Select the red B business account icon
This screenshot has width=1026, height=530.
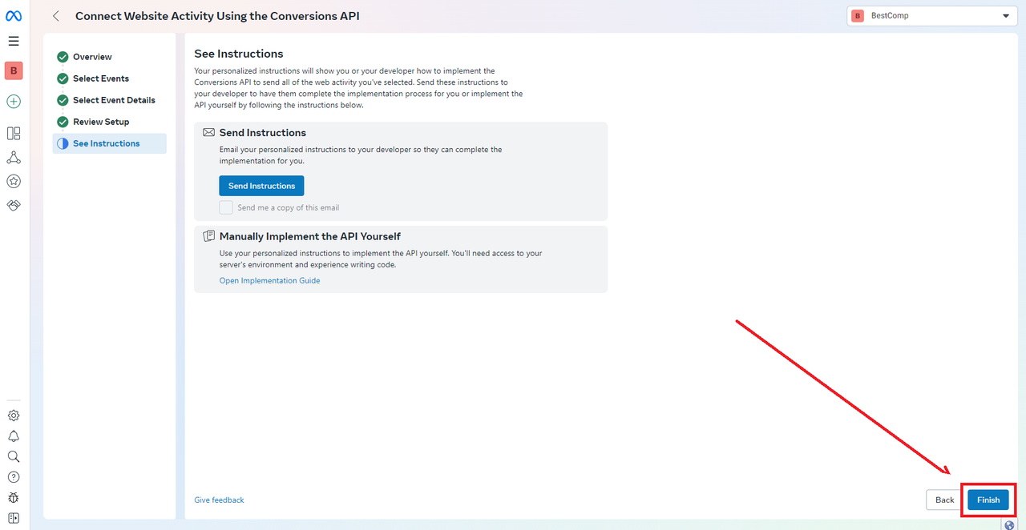point(14,71)
